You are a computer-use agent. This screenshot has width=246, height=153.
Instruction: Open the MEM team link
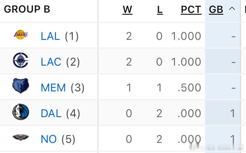(x=53, y=88)
